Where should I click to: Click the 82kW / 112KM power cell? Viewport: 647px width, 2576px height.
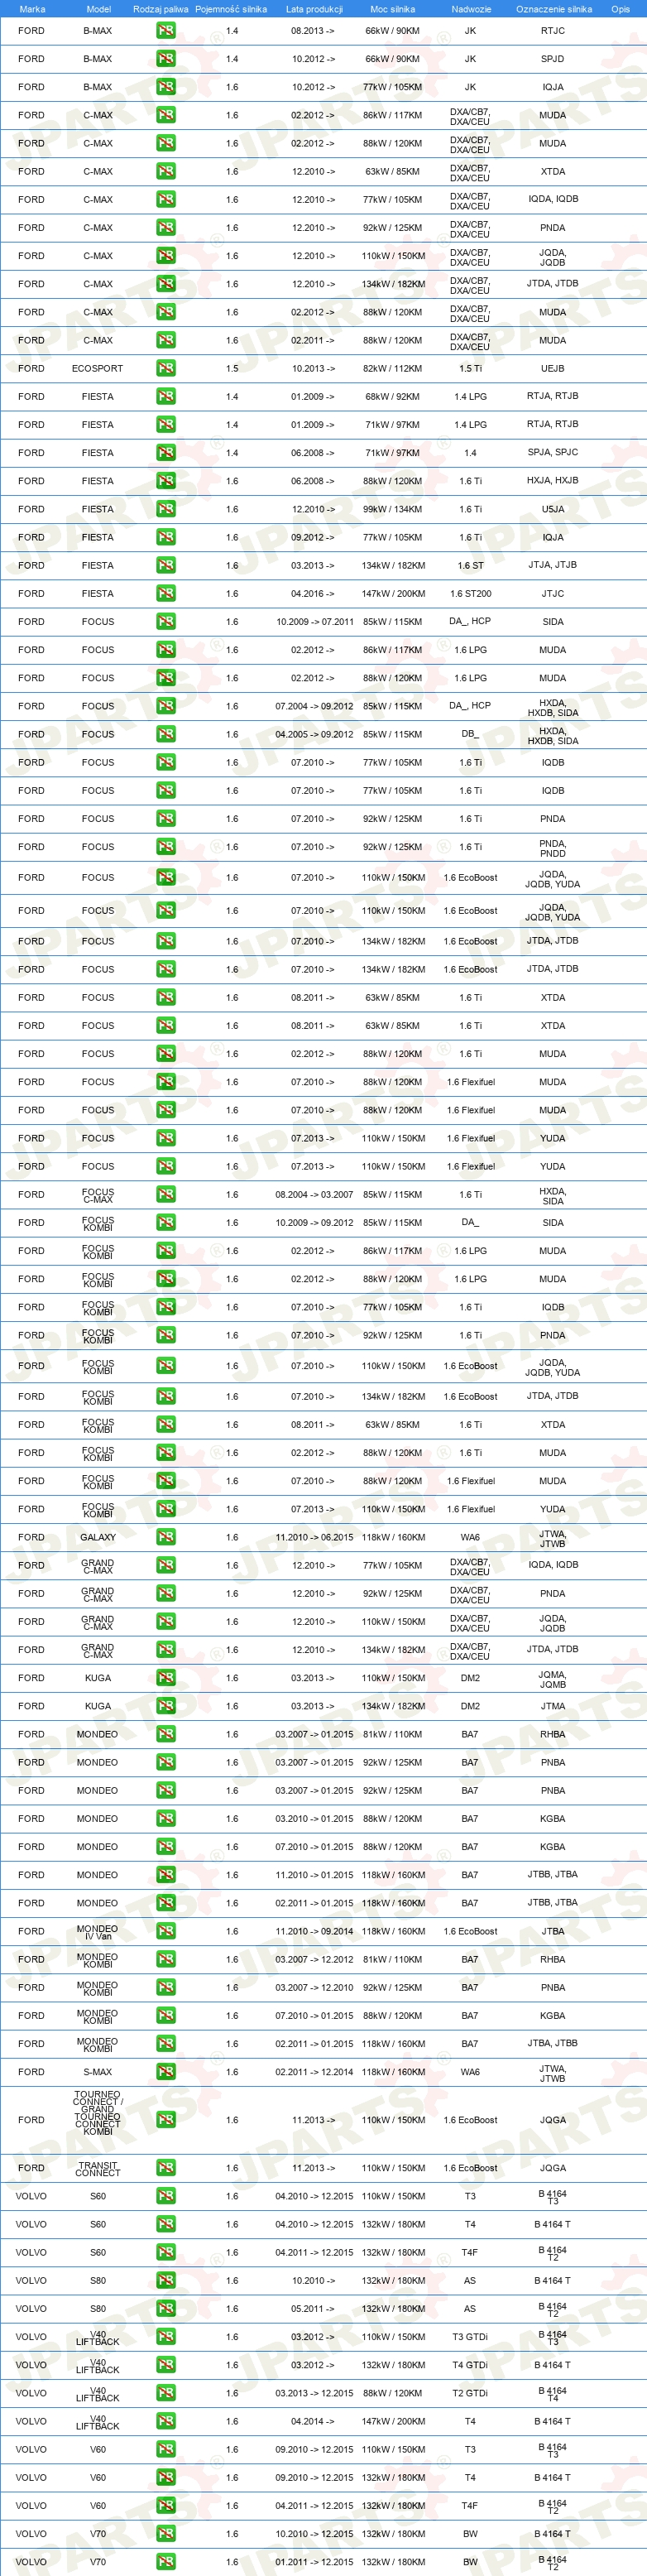393,368
